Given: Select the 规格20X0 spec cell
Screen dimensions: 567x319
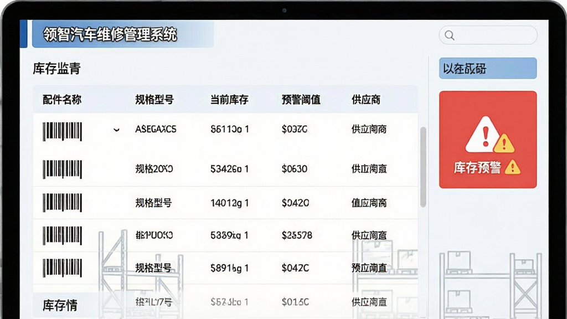Looking at the screenshot, I should [x=154, y=169].
